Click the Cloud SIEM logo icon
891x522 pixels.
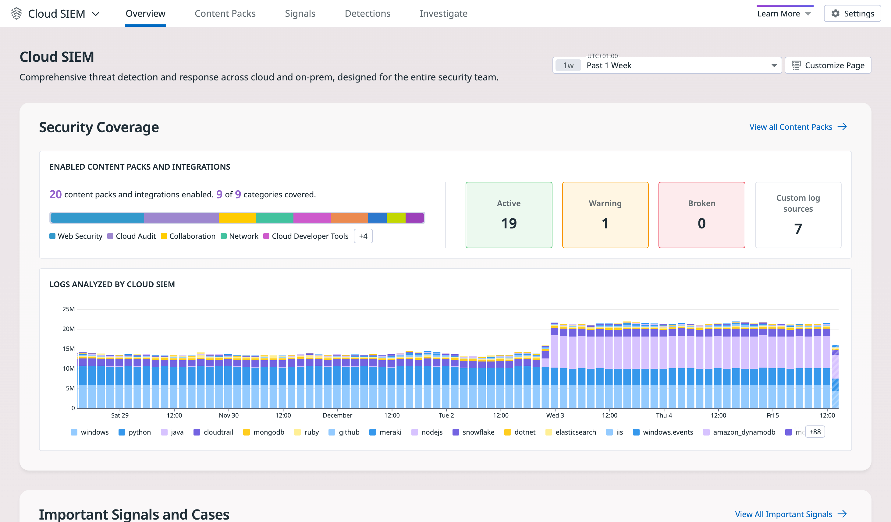coord(16,13)
